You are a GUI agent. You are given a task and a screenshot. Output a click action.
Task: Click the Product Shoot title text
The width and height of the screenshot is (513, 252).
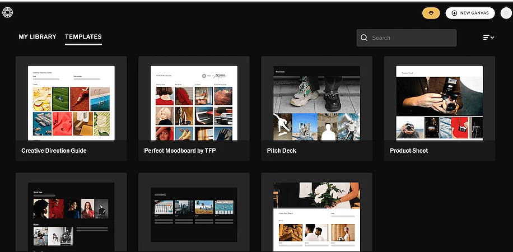pos(409,151)
